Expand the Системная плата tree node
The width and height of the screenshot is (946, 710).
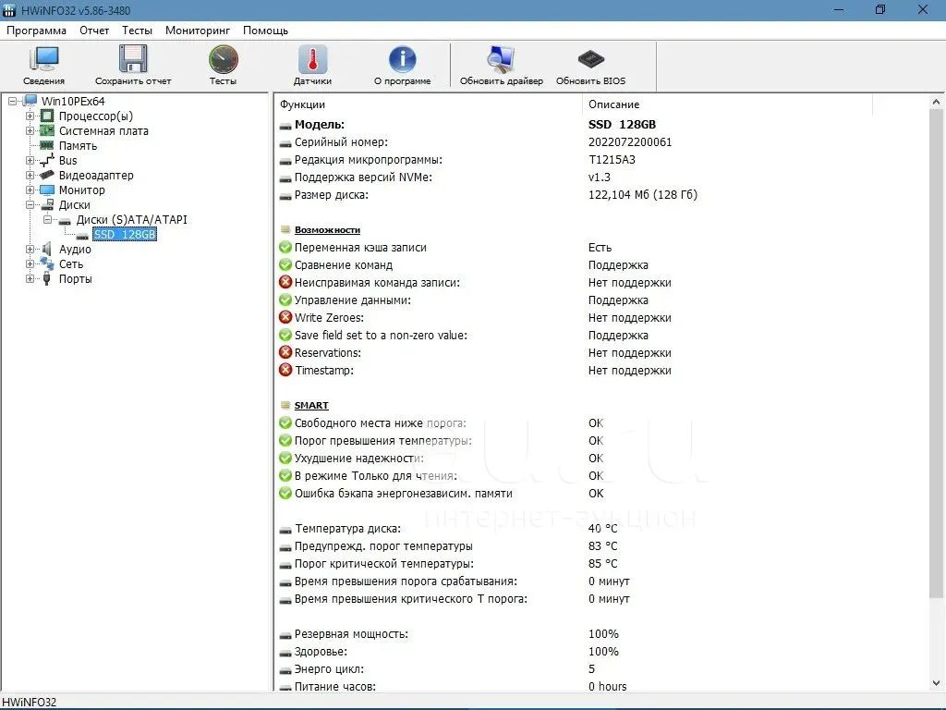[x=30, y=131]
